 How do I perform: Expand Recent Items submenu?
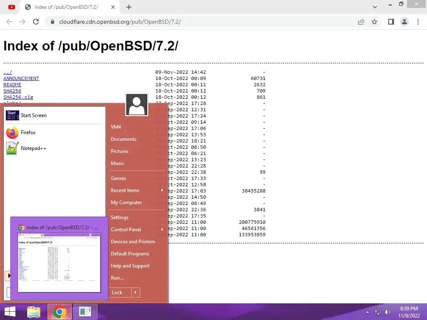point(137,190)
